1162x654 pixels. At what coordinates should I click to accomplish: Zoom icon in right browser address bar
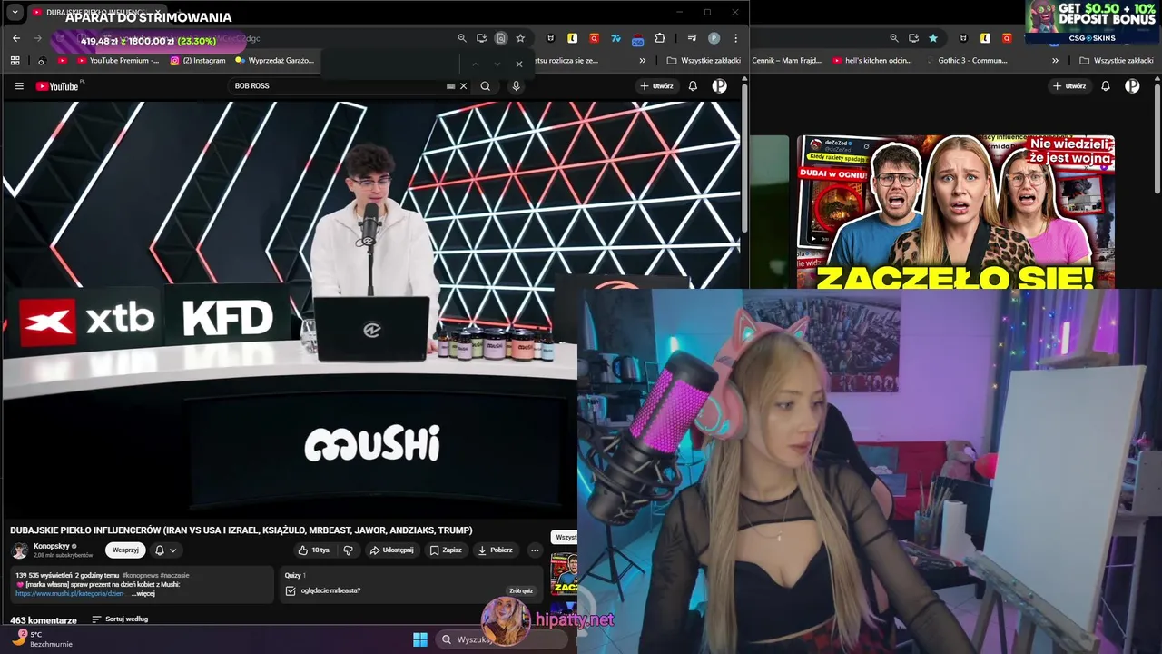pos(894,38)
